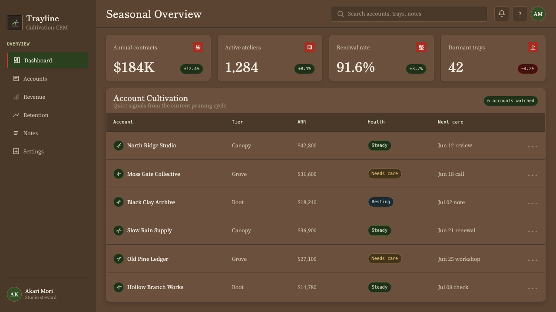Click Slow Rain Supply's round icon
Viewport: 556px width, 312px height.
(x=119, y=231)
